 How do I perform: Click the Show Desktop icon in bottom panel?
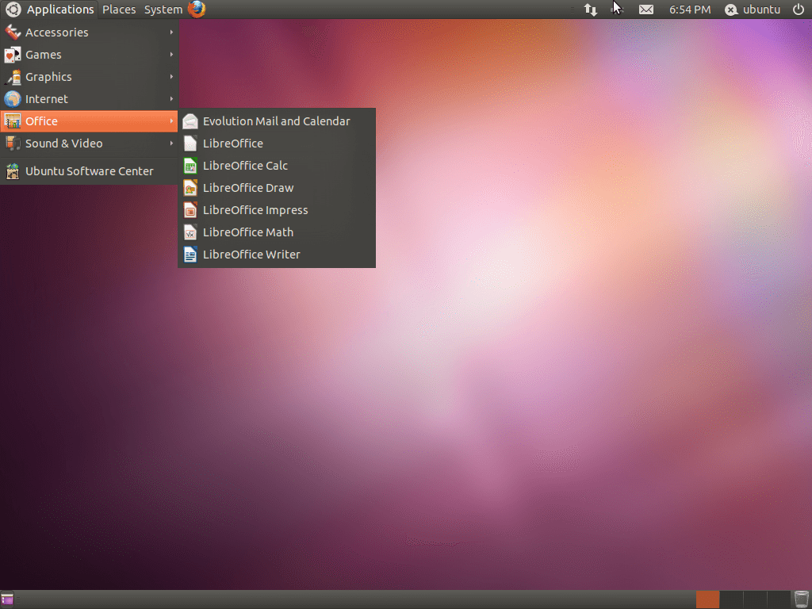coord(7,599)
